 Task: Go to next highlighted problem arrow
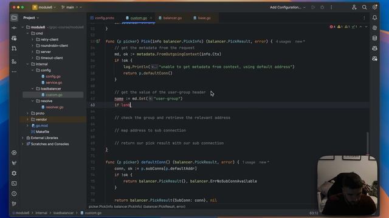[x=366, y=27]
